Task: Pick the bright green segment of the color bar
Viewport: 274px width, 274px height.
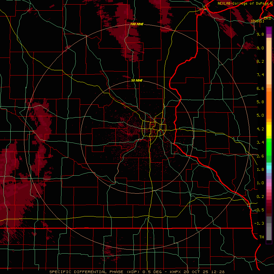Action: pyautogui.click(x=269, y=147)
